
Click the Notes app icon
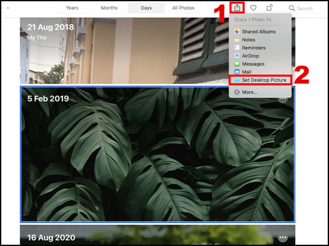click(x=237, y=40)
